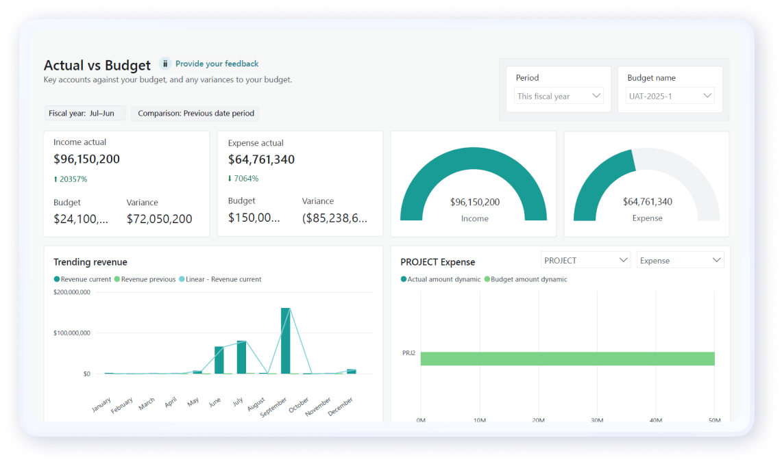This screenshot has height=464, width=782.
Task: Select the Comparison: Previous date period chip
Action: (196, 113)
